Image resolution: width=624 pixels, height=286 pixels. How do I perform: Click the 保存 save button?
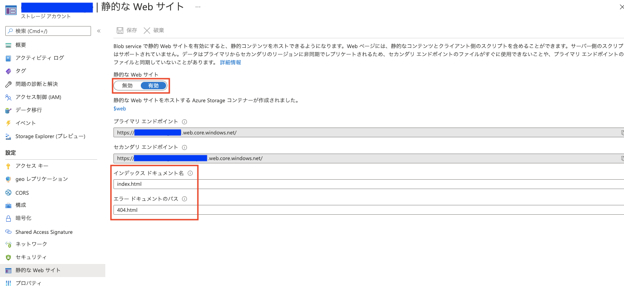pos(127,31)
